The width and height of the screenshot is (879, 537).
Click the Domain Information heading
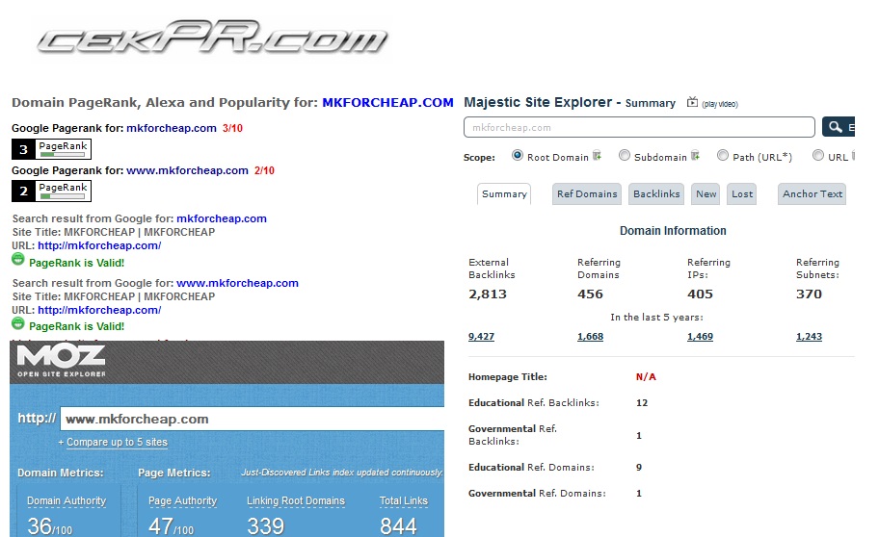coord(673,231)
